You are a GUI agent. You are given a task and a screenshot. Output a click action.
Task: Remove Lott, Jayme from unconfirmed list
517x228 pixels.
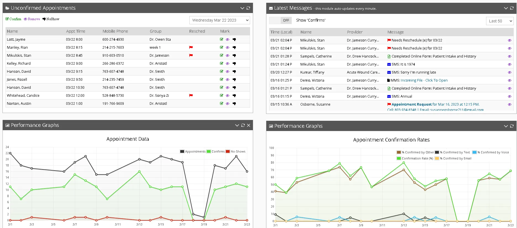tap(228, 40)
